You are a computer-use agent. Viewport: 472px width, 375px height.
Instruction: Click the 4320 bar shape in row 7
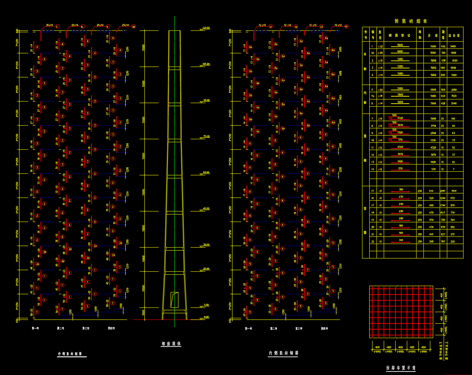pos(400,118)
